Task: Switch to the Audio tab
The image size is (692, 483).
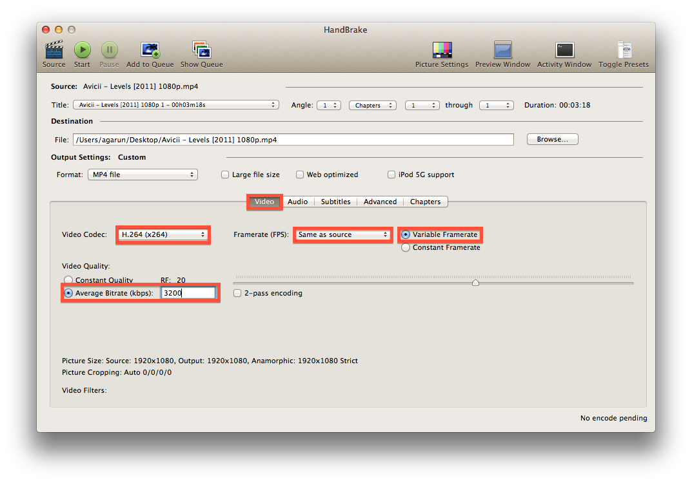Action: [x=297, y=202]
